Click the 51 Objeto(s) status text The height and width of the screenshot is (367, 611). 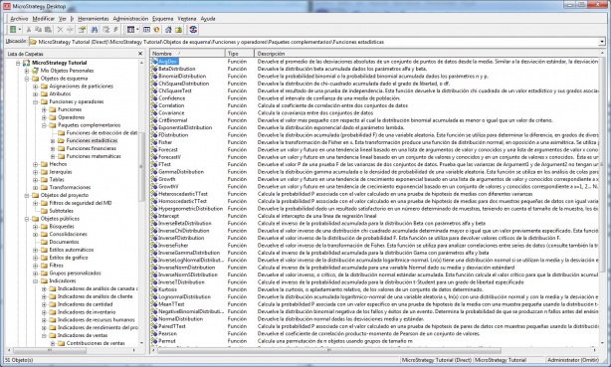coord(19,360)
